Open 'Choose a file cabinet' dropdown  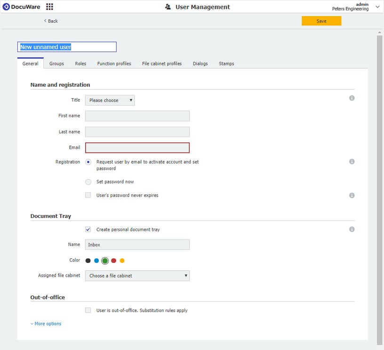(137, 276)
